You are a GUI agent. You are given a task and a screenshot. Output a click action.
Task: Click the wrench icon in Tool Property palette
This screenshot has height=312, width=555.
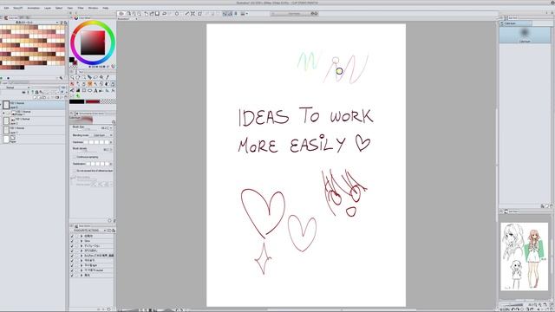point(114,121)
